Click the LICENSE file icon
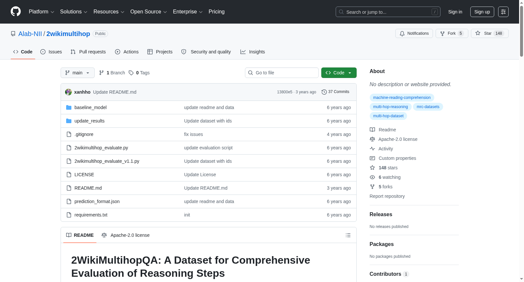 (x=69, y=175)
